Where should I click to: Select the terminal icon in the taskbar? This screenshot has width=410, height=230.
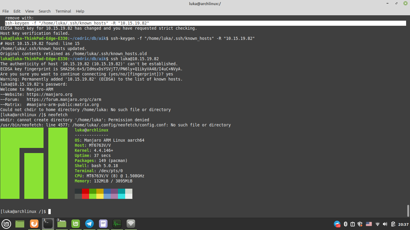tap(48, 224)
